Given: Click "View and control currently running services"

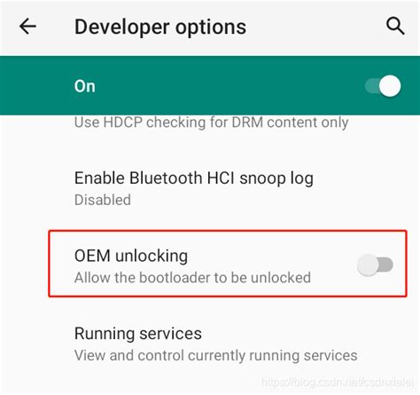Looking at the screenshot, I should pos(216,355).
